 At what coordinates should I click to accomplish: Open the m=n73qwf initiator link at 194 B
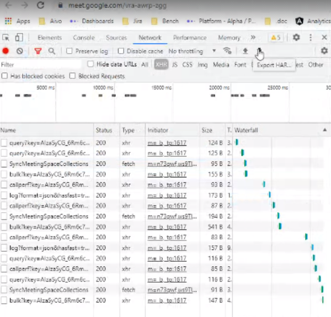(172, 216)
